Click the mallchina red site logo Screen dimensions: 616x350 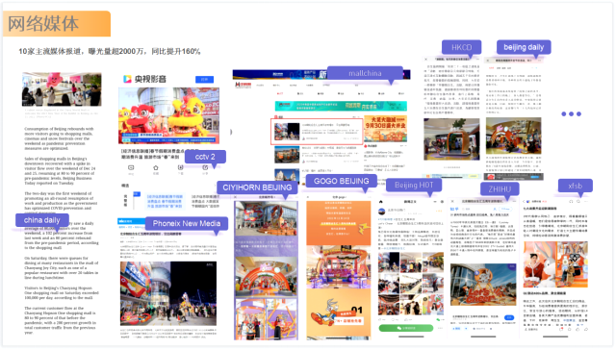click(244, 85)
